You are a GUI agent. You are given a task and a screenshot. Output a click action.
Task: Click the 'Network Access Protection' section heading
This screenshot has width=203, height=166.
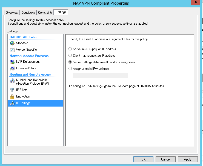[x=29, y=56]
